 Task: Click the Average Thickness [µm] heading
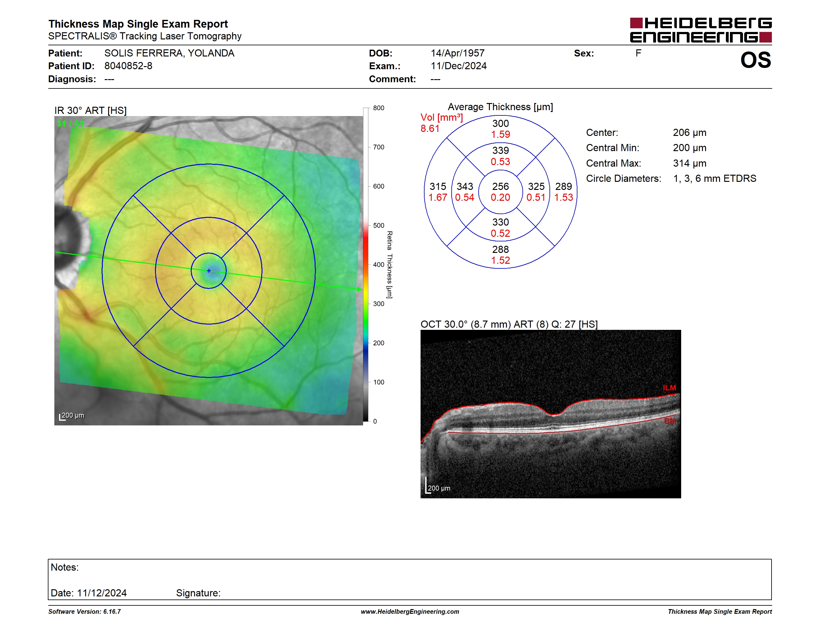[500, 107]
